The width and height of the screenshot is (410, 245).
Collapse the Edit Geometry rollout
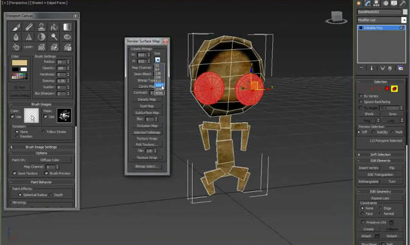point(380,191)
